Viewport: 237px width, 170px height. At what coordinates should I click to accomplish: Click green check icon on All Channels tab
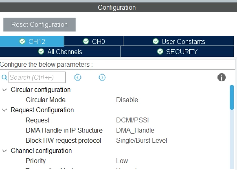pyautogui.click(x=41, y=52)
